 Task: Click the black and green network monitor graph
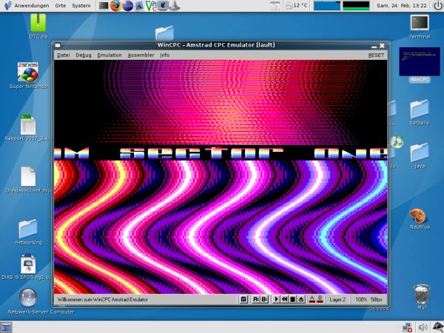pos(356,6)
